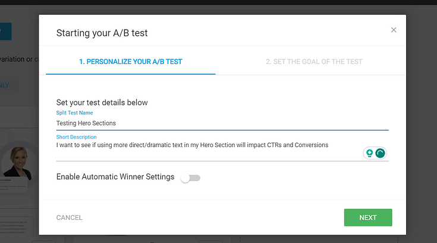This screenshot has height=243, width=437.
Task: Click the green circular loading icon
Action: click(x=381, y=153)
